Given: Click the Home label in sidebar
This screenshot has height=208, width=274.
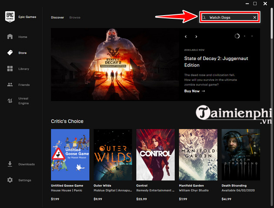Looking at the screenshot, I should (23, 37).
